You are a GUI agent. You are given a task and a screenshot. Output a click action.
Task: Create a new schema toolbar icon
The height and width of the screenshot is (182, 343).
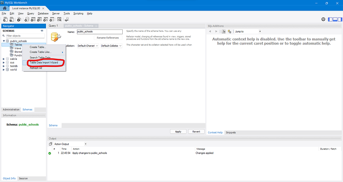27,20
